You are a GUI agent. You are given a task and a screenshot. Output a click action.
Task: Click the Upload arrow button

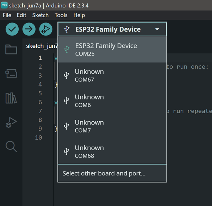[x=29, y=29]
